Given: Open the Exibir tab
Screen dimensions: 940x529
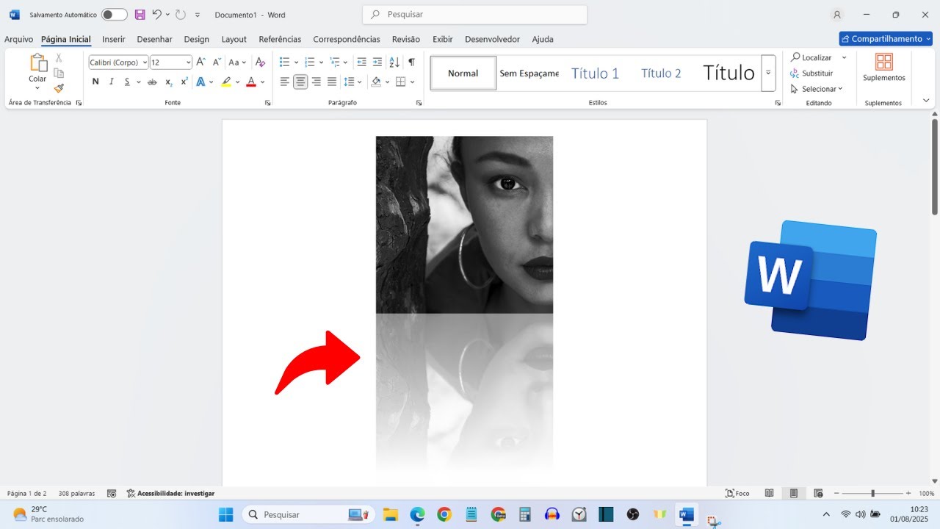Looking at the screenshot, I should 443,39.
